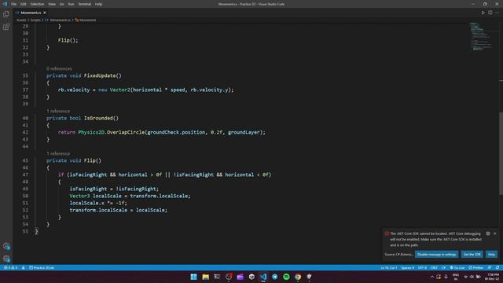Viewport: 503px width, 283px height.
Task: Change encoding via UTF-8 status item
Action: tap(422, 267)
